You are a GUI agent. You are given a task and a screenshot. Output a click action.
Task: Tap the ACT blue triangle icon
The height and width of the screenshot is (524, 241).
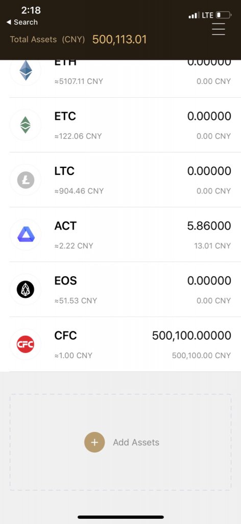[26, 234]
